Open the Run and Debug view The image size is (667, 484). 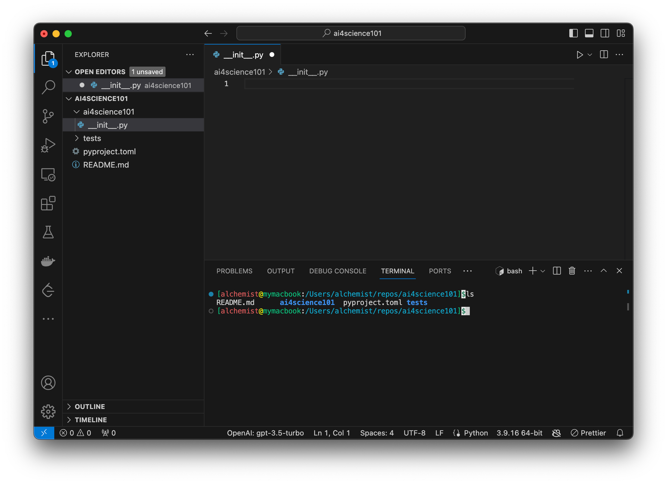pyautogui.click(x=48, y=145)
